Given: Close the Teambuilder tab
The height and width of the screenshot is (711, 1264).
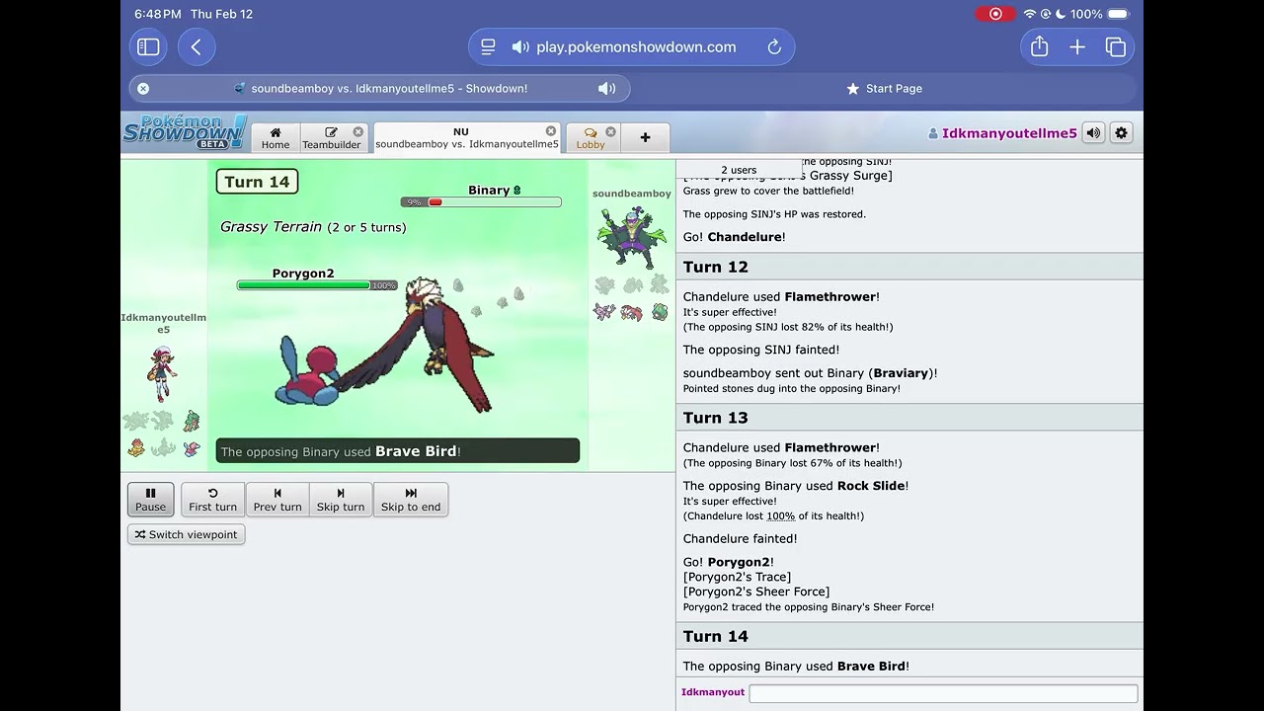Looking at the screenshot, I should 357,131.
